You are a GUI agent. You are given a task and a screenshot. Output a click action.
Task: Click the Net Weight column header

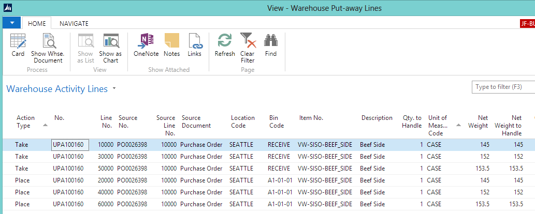[478, 121]
